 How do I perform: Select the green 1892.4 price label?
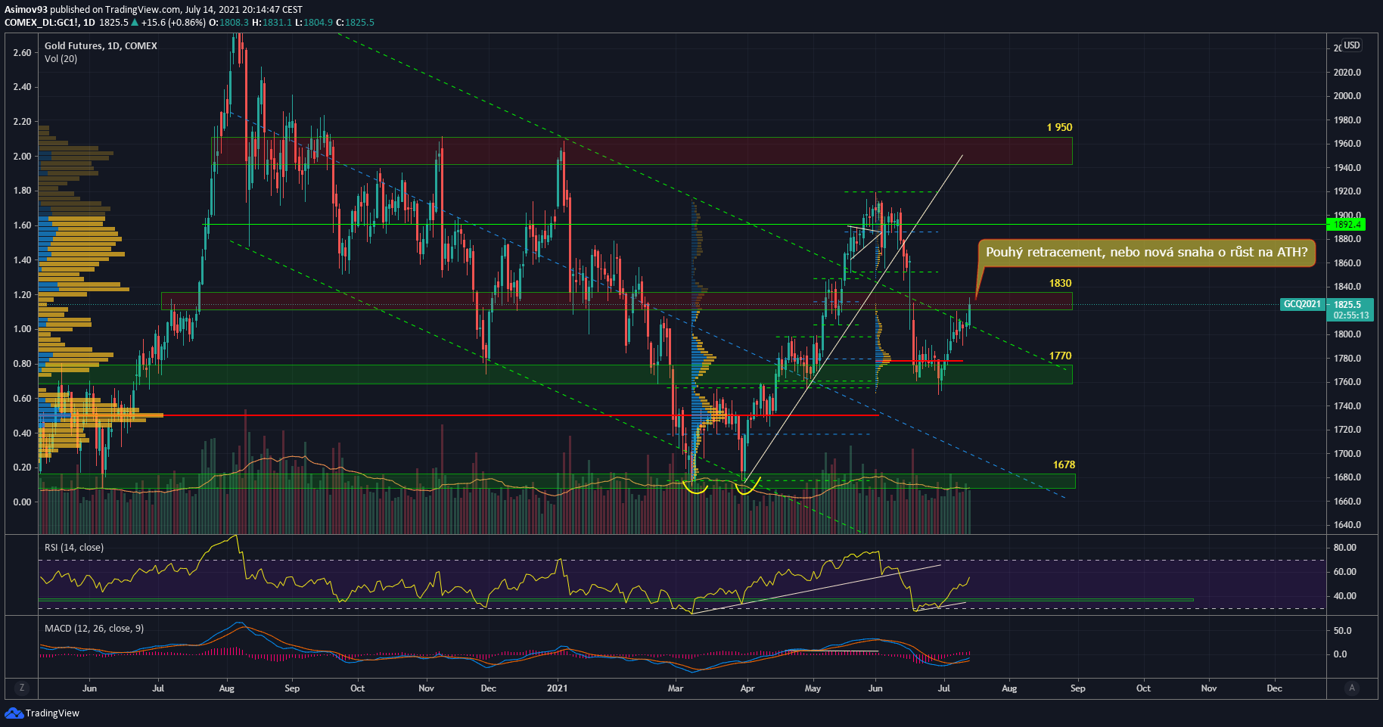[1347, 225]
